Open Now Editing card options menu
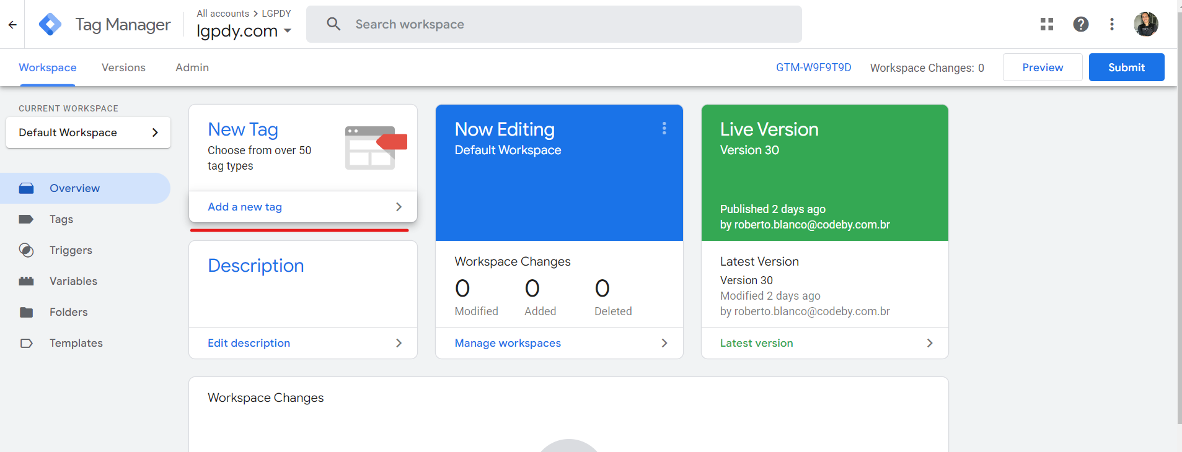1182x452 pixels. coord(664,128)
